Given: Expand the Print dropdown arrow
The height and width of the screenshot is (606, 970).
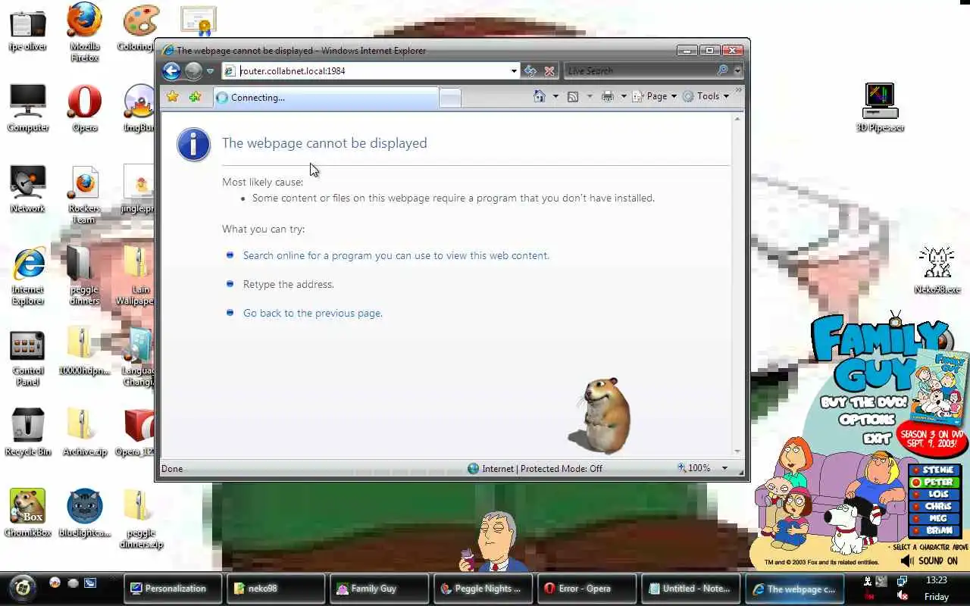Looking at the screenshot, I should [x=624, y=96].
